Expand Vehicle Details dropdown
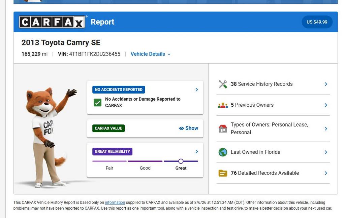Image resolution: width=345 pixels, height=218 pixels. [151, 54]
